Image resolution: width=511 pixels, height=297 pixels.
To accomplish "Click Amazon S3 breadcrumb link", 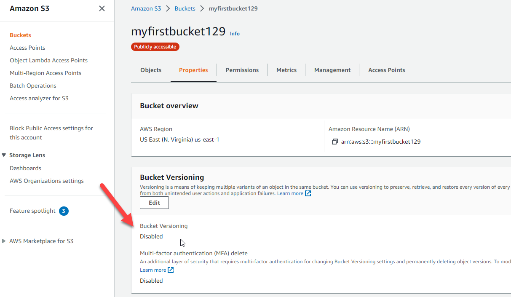I will point(146,8).
